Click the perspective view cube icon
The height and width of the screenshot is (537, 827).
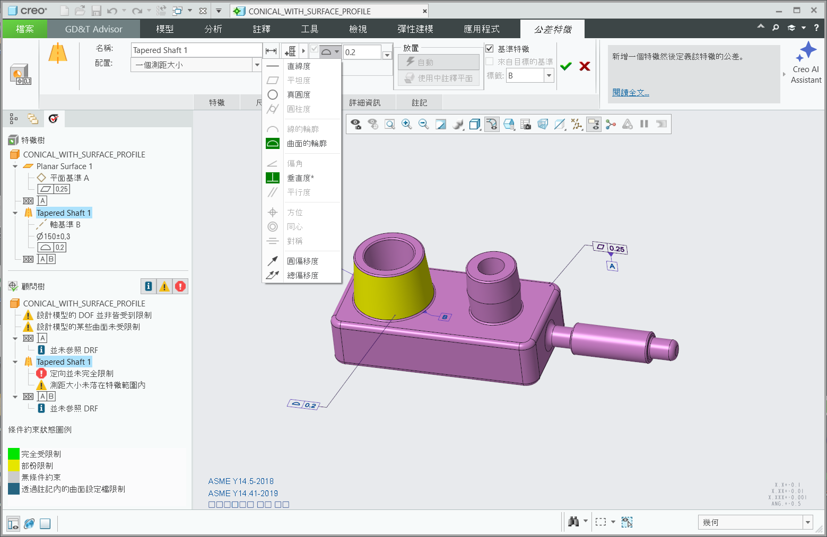[543, 124]
